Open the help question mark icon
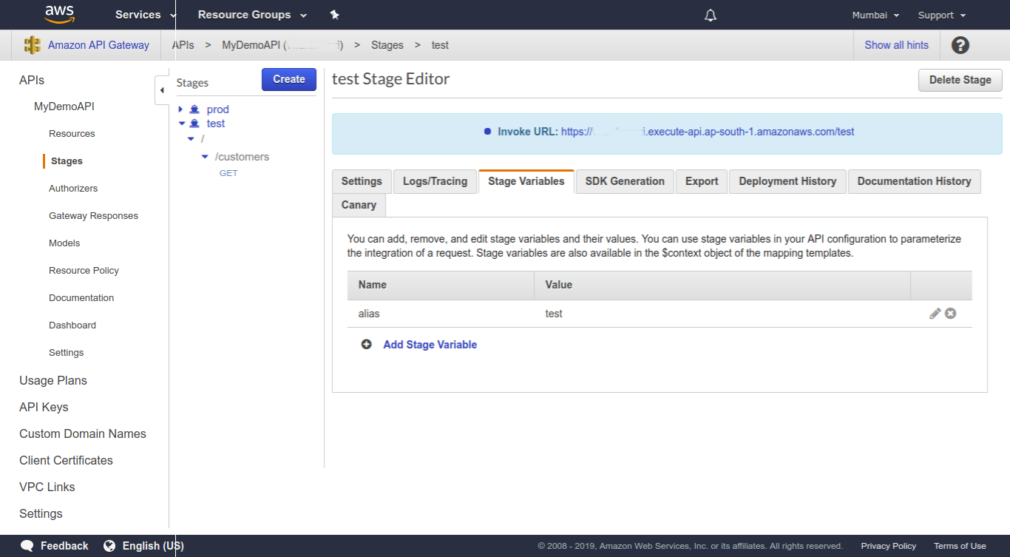Screen dimensions: 1010x557 click(960, 45)
